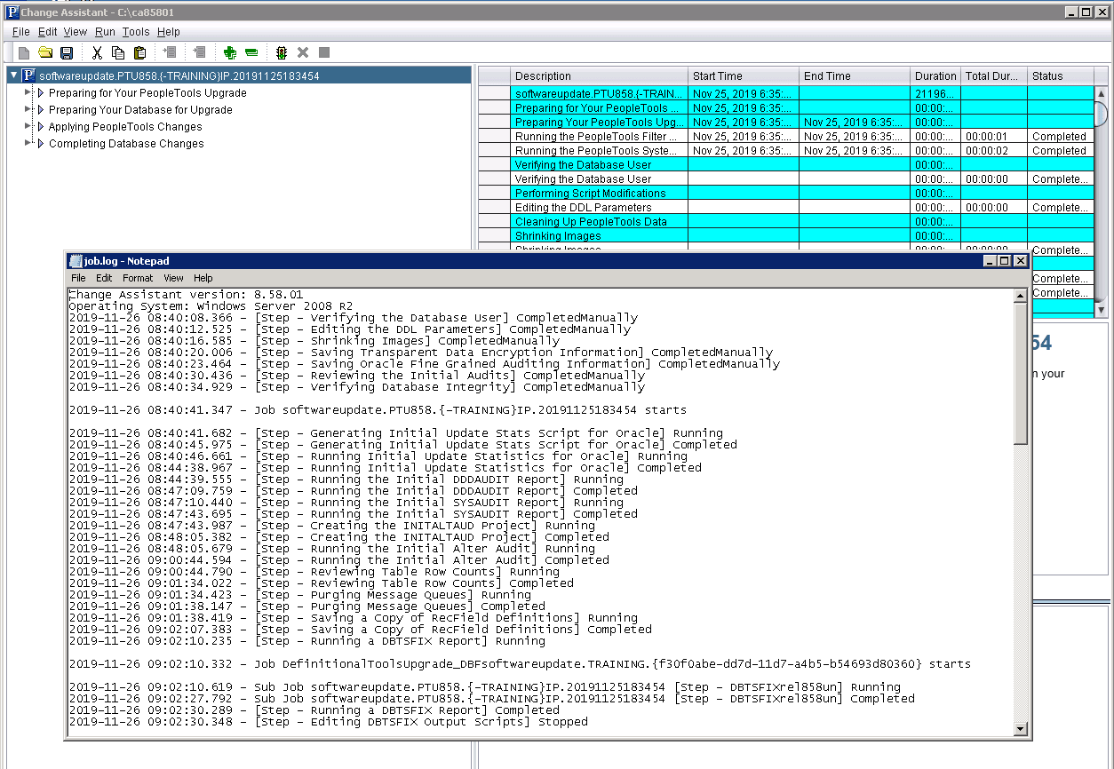
Task: Create a new job file
Action: [24, 52]
